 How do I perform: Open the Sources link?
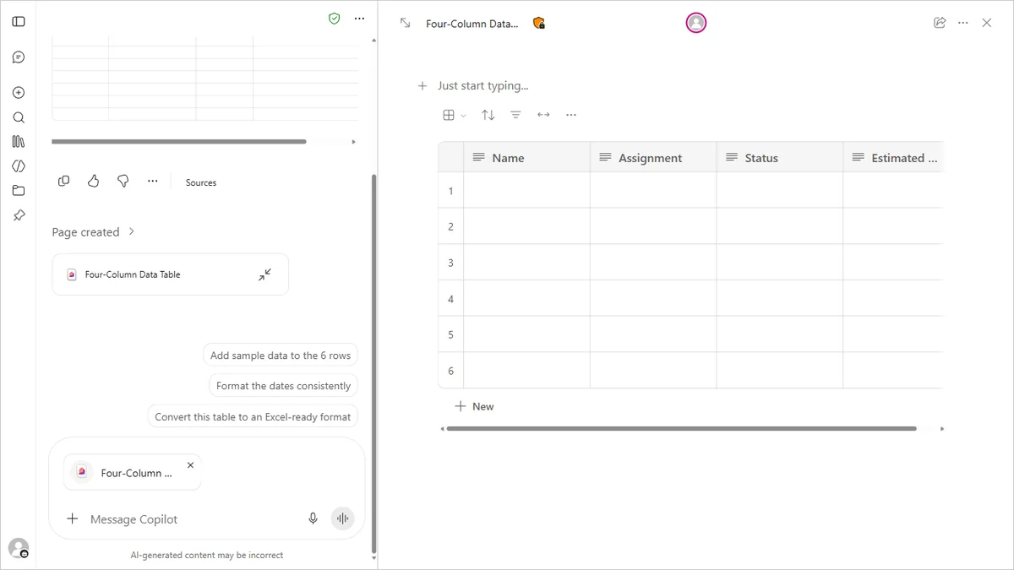(201, 182)
